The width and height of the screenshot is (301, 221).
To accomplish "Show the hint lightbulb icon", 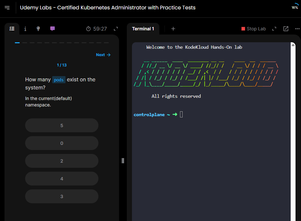I will tap(38, 29).
